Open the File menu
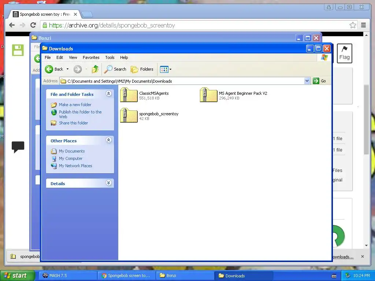Image resolution: width=375 pixels, height=281 pixels. pyautogui.click(x=48, y=57)
